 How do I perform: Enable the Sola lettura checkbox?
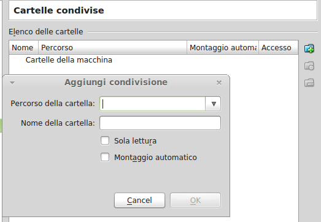click(105, 141)
